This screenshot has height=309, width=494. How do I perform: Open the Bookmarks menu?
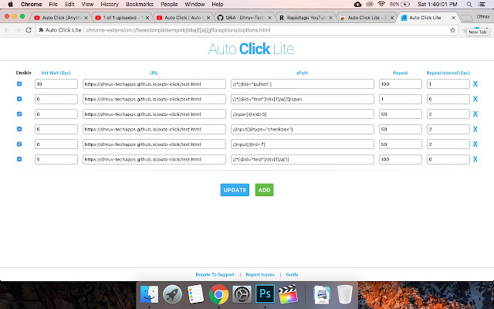coord(140,5)
